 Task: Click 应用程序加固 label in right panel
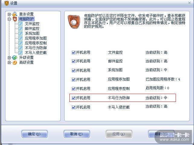(119, 79)
